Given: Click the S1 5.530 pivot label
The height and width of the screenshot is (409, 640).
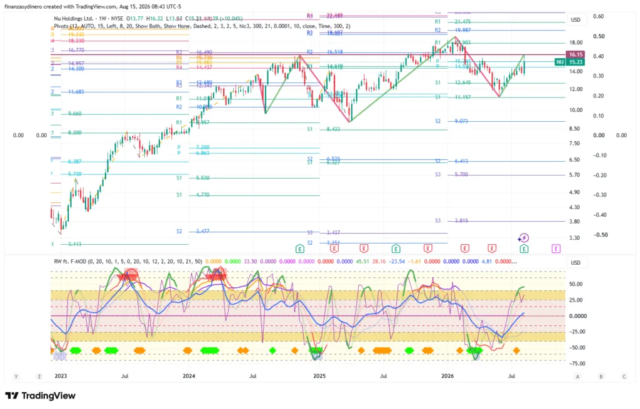Looking at the screenshot, I should (193, 178).
